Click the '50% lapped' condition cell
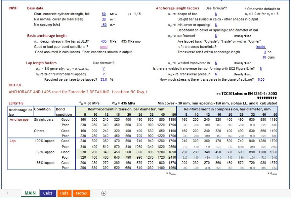 [45, 152]
